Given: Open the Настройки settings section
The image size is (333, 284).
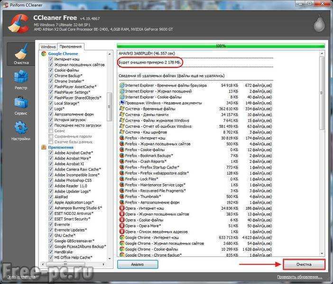Looking at the screenshot, I should [x=21, y=131].
